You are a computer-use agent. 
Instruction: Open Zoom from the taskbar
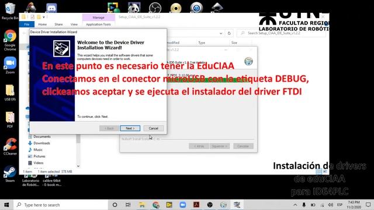coord(183,205)
